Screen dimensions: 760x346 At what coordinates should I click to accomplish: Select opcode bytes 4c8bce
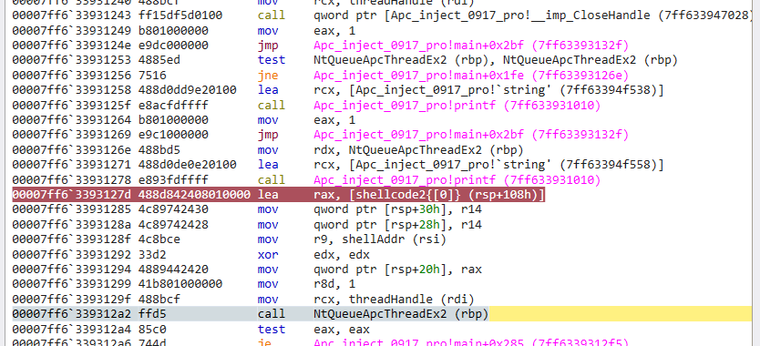159,239
